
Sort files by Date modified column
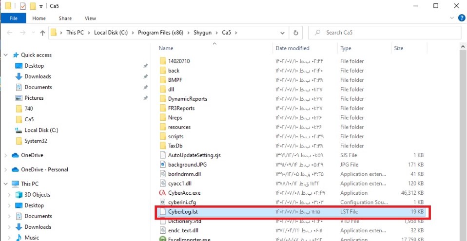pos(292,48)
